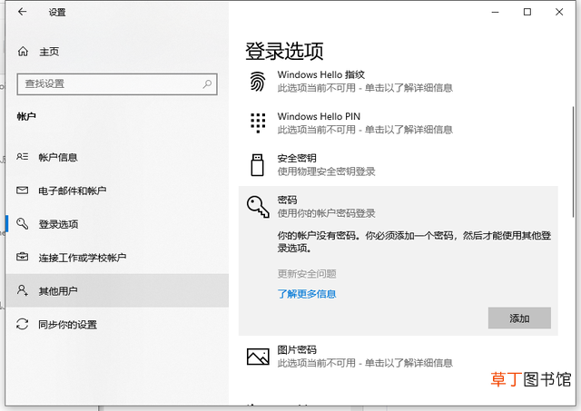Expand Windows Hello 指纹 option

(398, 82)
